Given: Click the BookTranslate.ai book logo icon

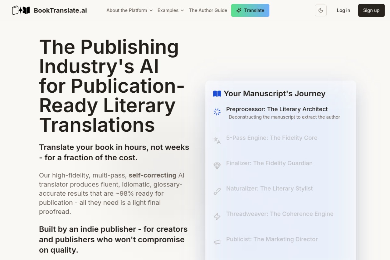Looking at the screenshot, I should pos(21,10).
